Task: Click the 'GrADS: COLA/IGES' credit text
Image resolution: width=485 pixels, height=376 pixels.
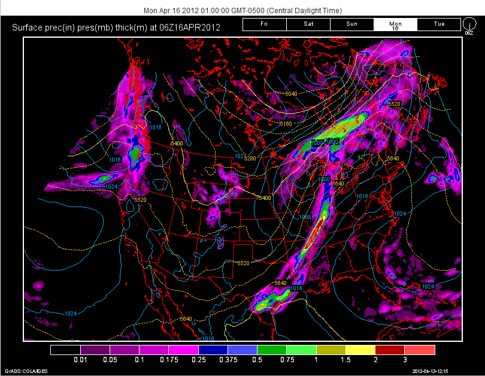Action: [26, 371]
